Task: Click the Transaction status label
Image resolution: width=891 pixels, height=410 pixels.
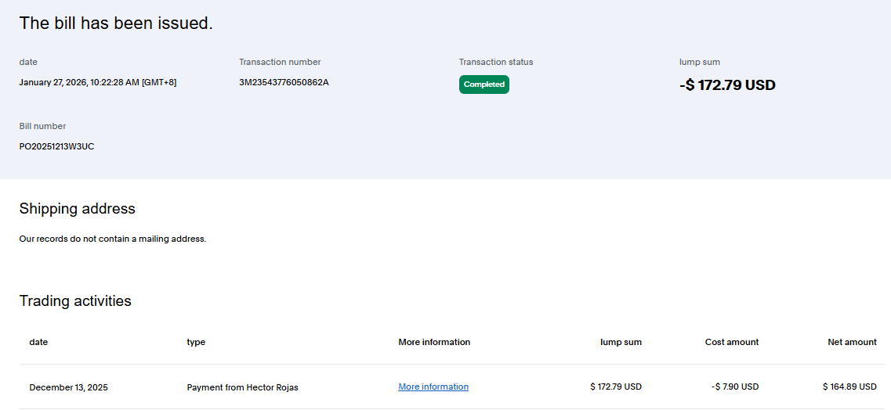Action: click(495, 62)
